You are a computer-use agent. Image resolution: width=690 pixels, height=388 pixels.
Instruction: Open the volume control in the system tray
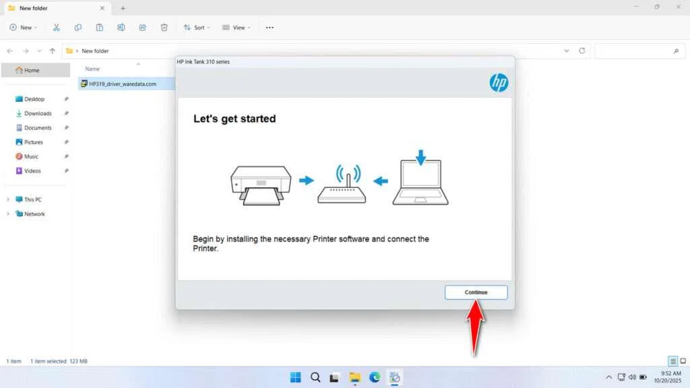[x=632, y=377]
